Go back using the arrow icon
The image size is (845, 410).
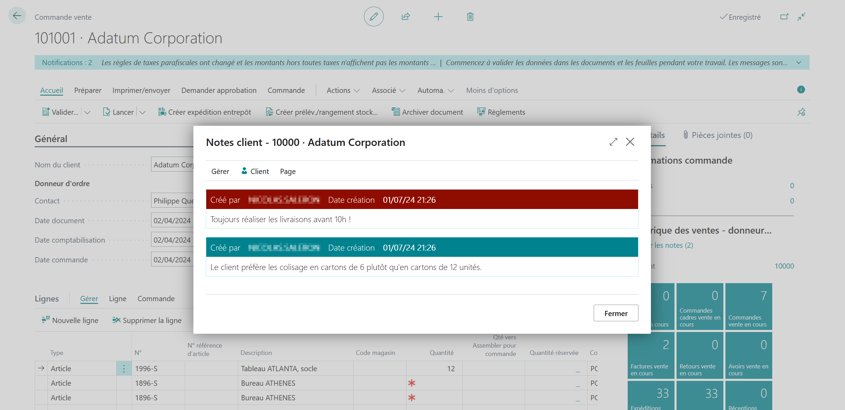[x=17, y=16]
